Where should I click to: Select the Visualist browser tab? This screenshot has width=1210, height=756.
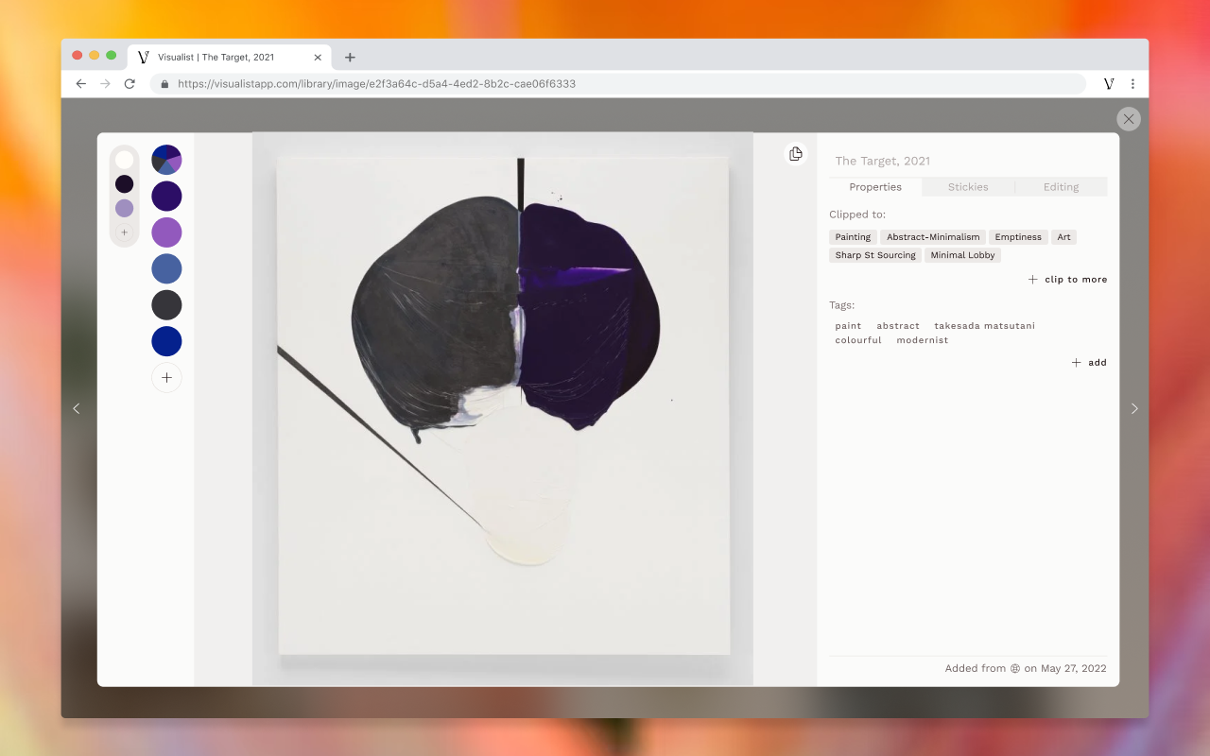pos(229,57)
